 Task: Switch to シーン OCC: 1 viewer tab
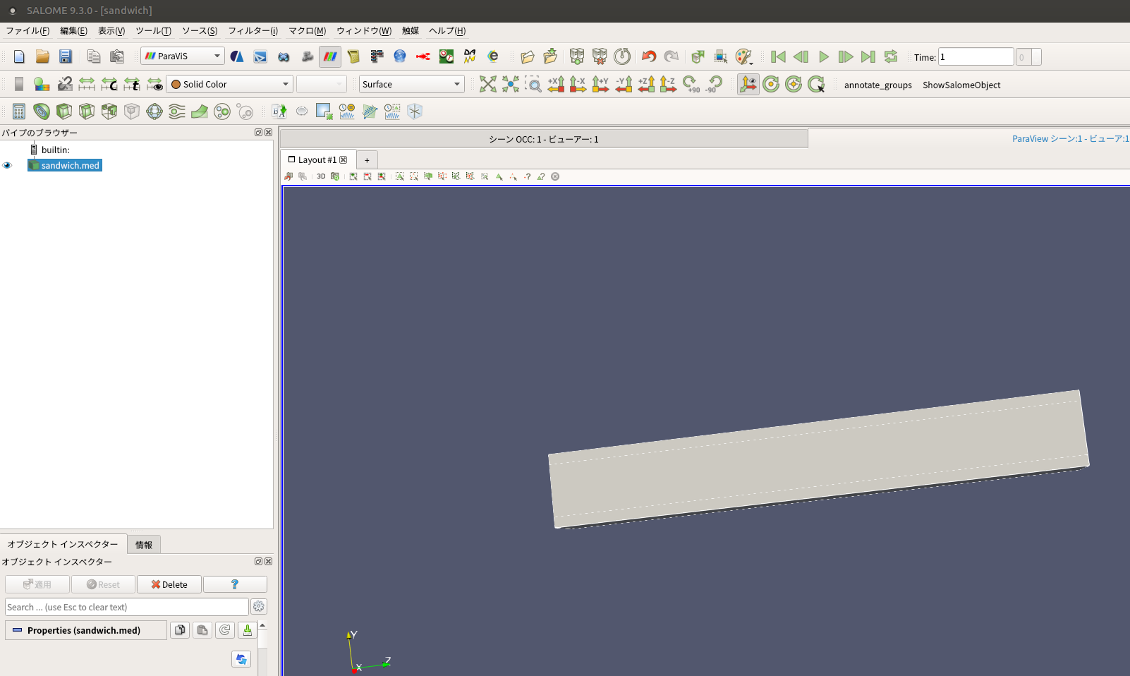[543, 139]
